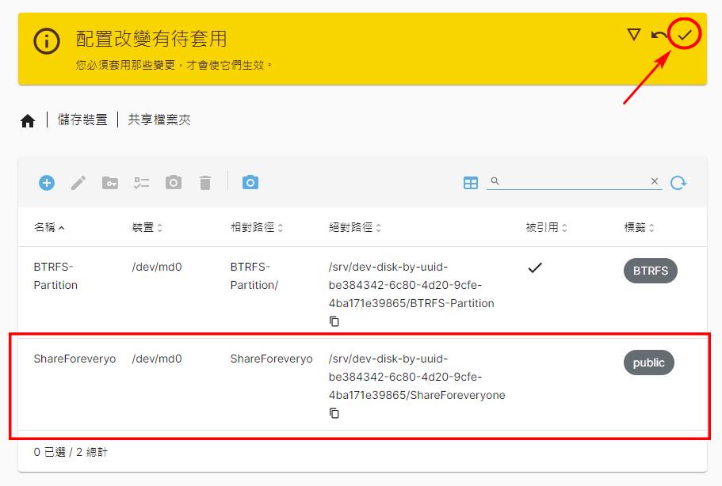Click the trash delete icon
The height and width of the screenshot is (486, 722).
coord(205,183)
